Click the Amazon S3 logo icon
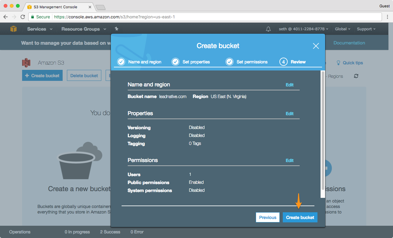This screenshot has width=393, height=238. [26, 63]
